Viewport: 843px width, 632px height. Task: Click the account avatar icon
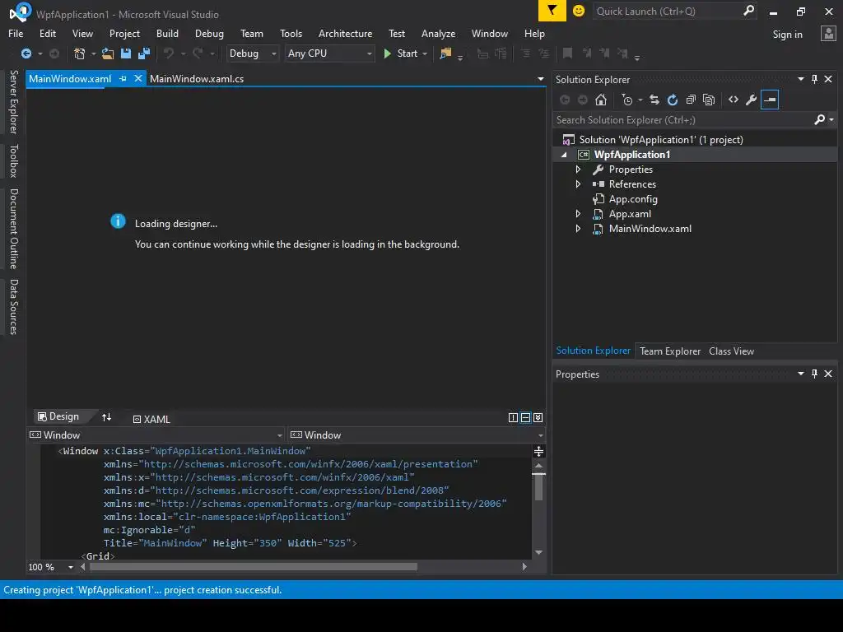(x=828, y=34)
